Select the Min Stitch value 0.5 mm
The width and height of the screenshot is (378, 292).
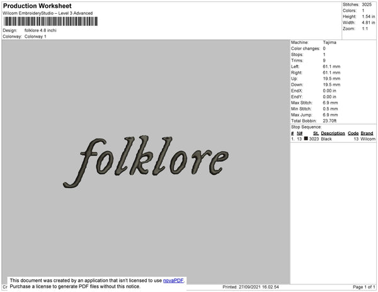point(330,109)
